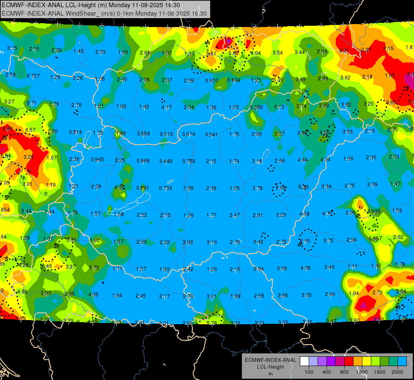
Task: Click the legend label 'LCL-Height'
Action: (x=270, y=367)
